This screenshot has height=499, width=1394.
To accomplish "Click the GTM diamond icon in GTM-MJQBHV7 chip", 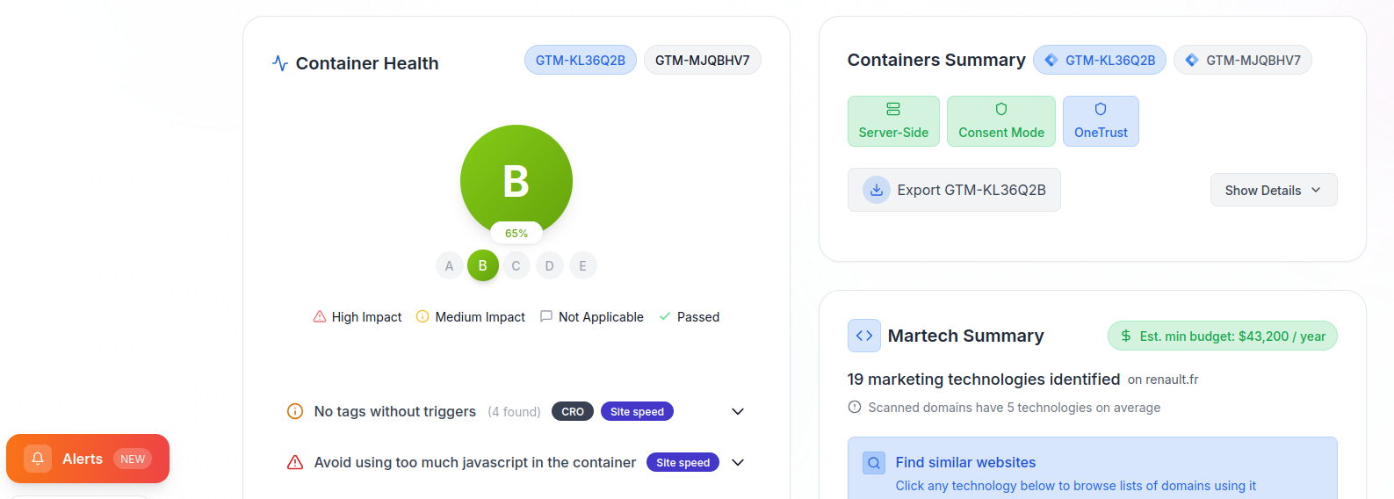I will [x=1192, y=60].
